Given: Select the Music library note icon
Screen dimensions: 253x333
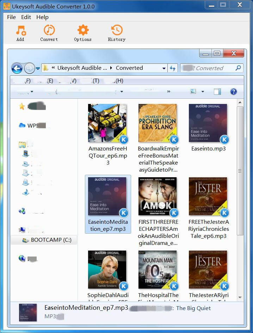Looking at the screenshot, I should [26, 192].
